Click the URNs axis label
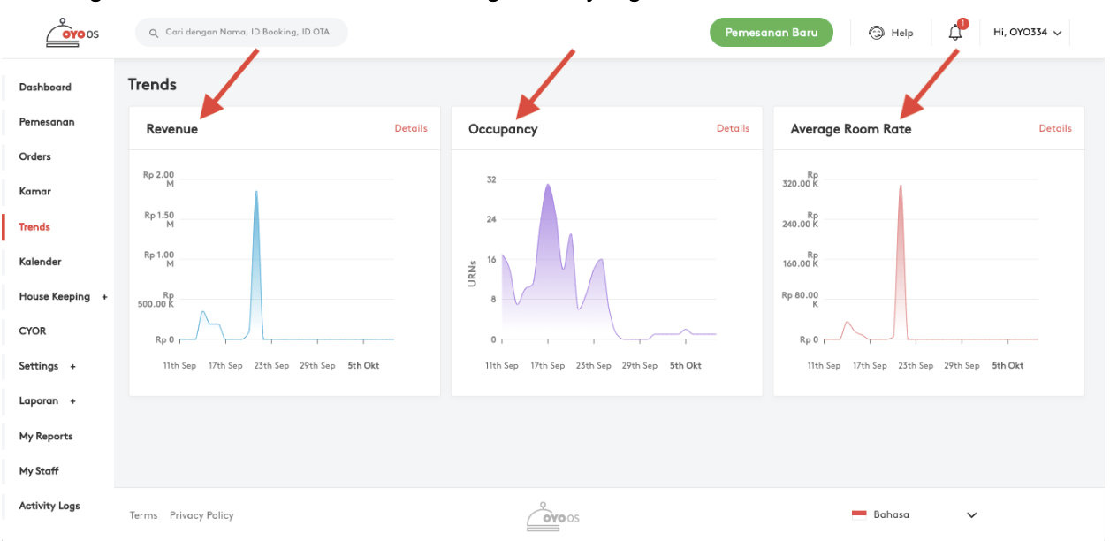 (473, 273)
